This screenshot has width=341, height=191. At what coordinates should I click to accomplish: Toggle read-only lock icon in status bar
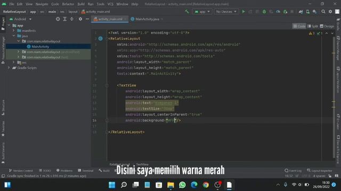[330, 176]
